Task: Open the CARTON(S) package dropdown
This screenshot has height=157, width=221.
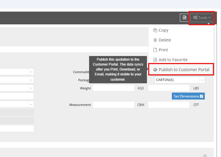Action: click(202, 80)
